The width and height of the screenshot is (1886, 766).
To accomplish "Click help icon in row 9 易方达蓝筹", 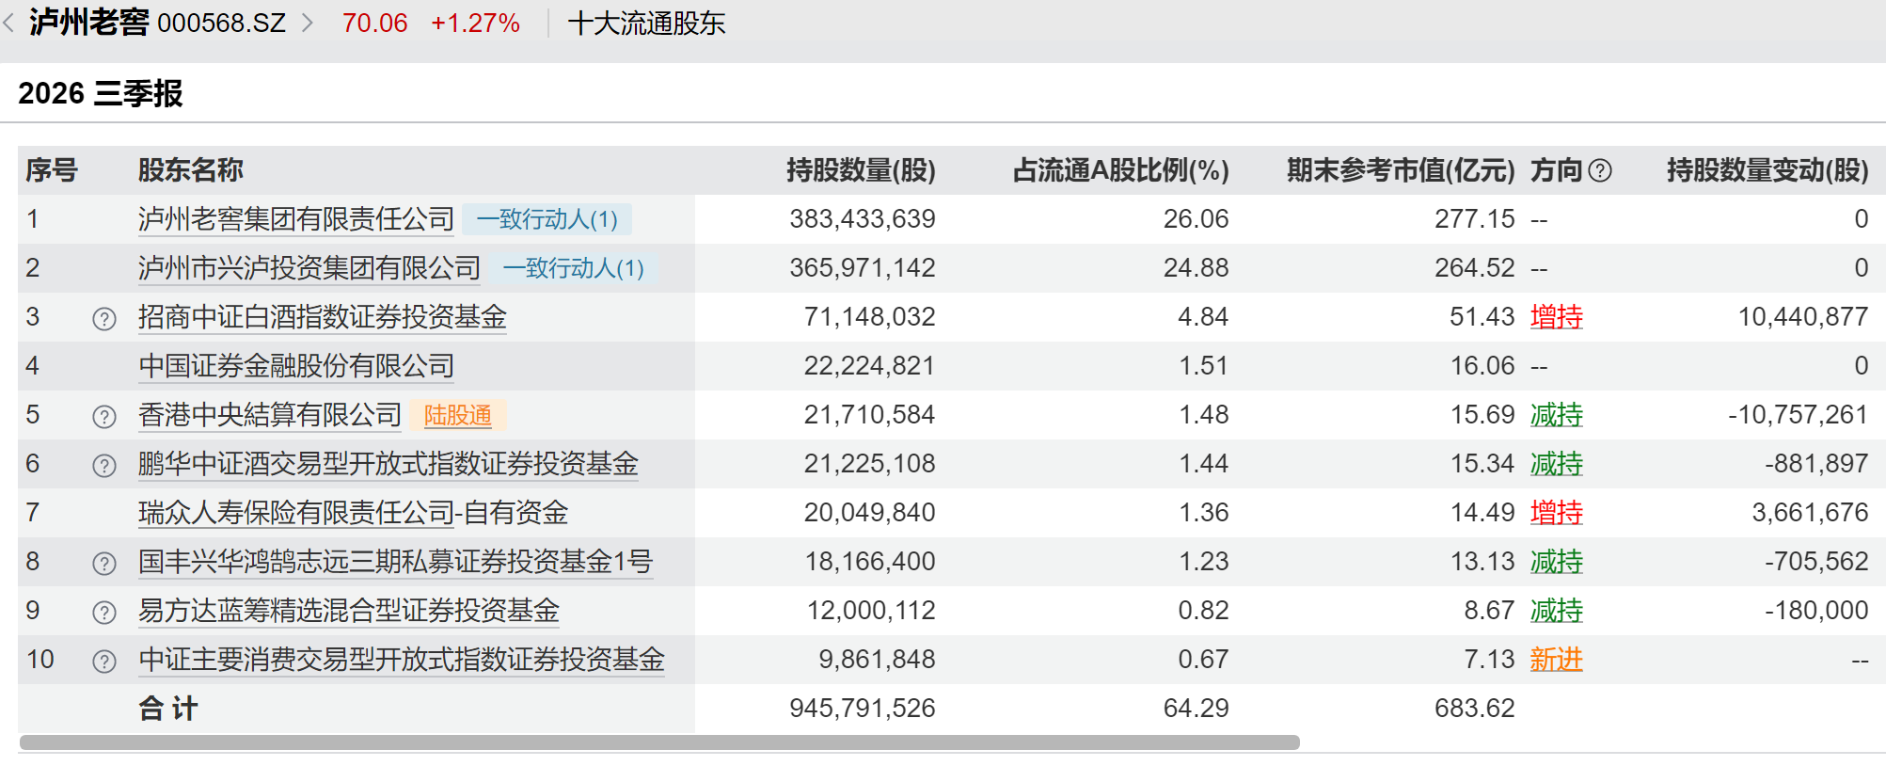I will tap(104, 612).
